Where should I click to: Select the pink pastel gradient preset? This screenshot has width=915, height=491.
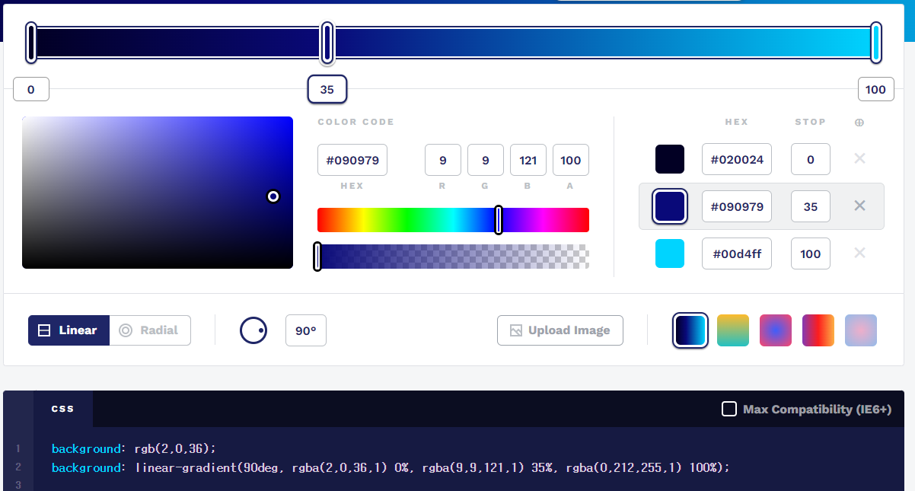pos(860,330)
